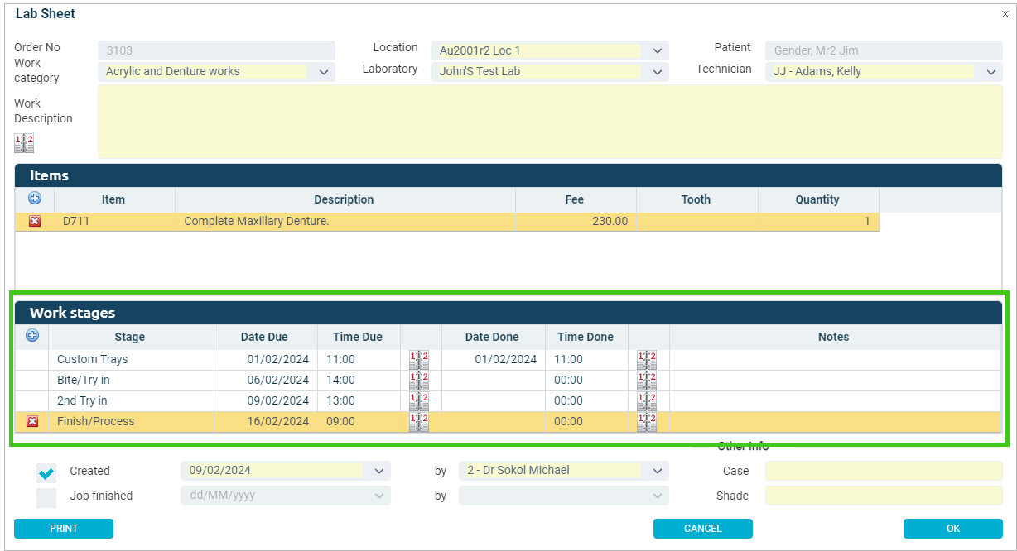This screenshot has width=1017, height=551.
Task: Click the 09/02/2024 due date in work stages
Action: (266, 401)
